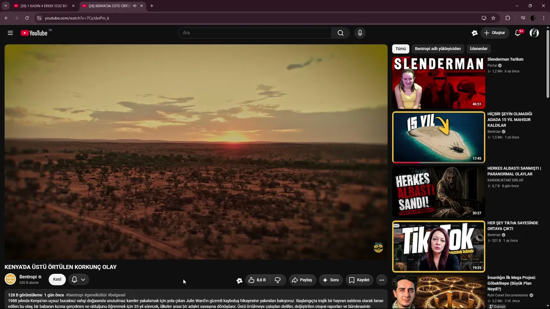This screenshot has height=309, width=550.
Task: Open the Göbeklitepe video thumbnail
Action: pyautogui.click(x=438, y=292)
